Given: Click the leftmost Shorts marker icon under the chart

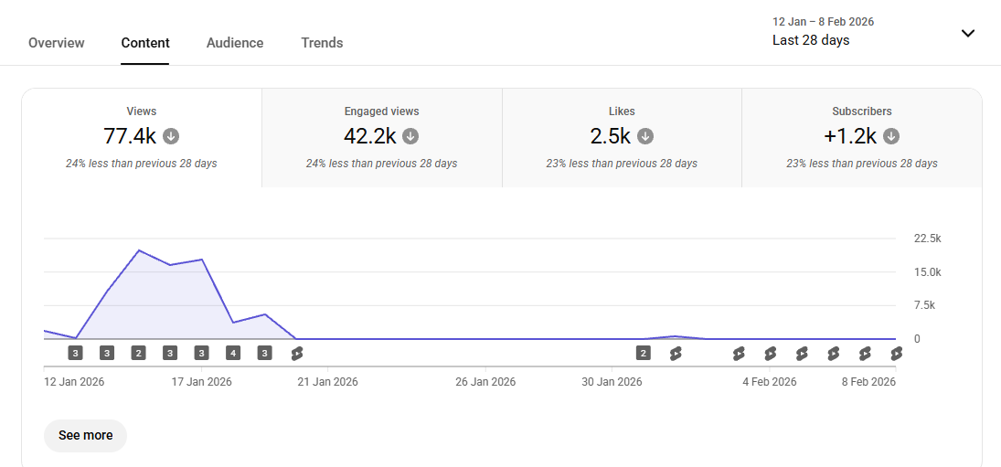Looking at the screenshot, I should 296,353.
